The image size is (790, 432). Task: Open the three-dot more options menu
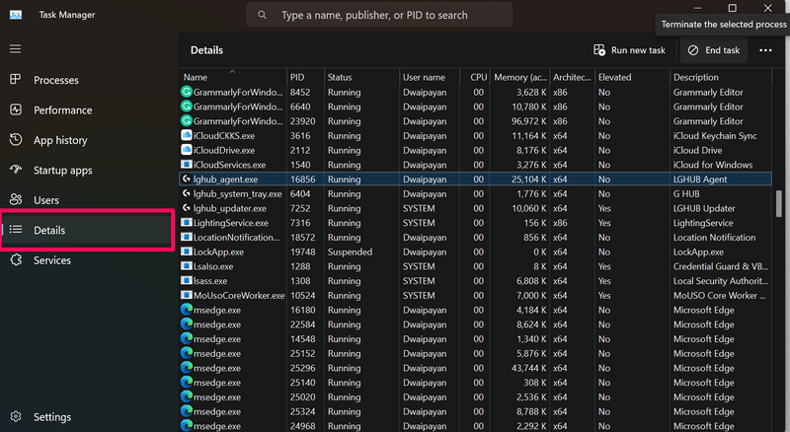pos(765,50)
